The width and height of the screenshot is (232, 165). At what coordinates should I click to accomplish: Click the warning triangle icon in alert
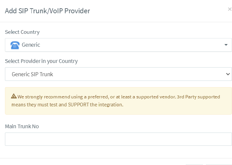(14, 96)
